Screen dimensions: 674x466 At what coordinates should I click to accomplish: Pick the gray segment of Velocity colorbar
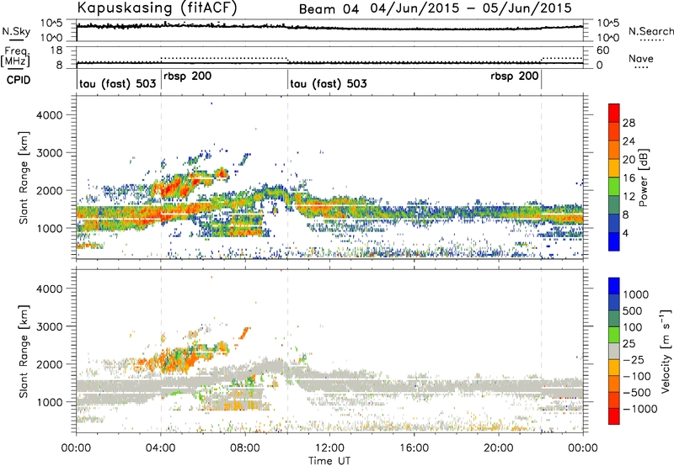click(x=614, y=351)
